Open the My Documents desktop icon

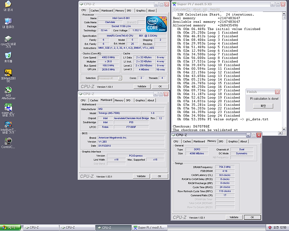[x=8, y=6]
